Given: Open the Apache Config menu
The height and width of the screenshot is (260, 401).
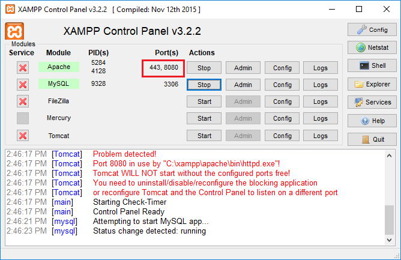Looking at the screenshot, I should tap(282, 68).
